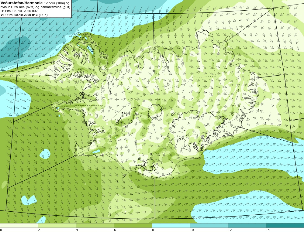Click the legend label '4'
304x232 pixels.
[77, 230]
